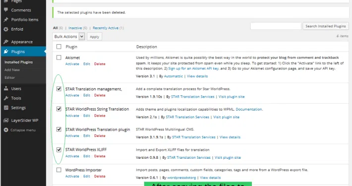Open Enfold via its gear icon

[x=6, y=29]
